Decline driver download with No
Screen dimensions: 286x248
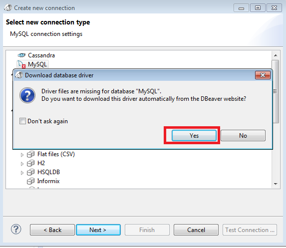pyautogui.click(x=243, y=136)
